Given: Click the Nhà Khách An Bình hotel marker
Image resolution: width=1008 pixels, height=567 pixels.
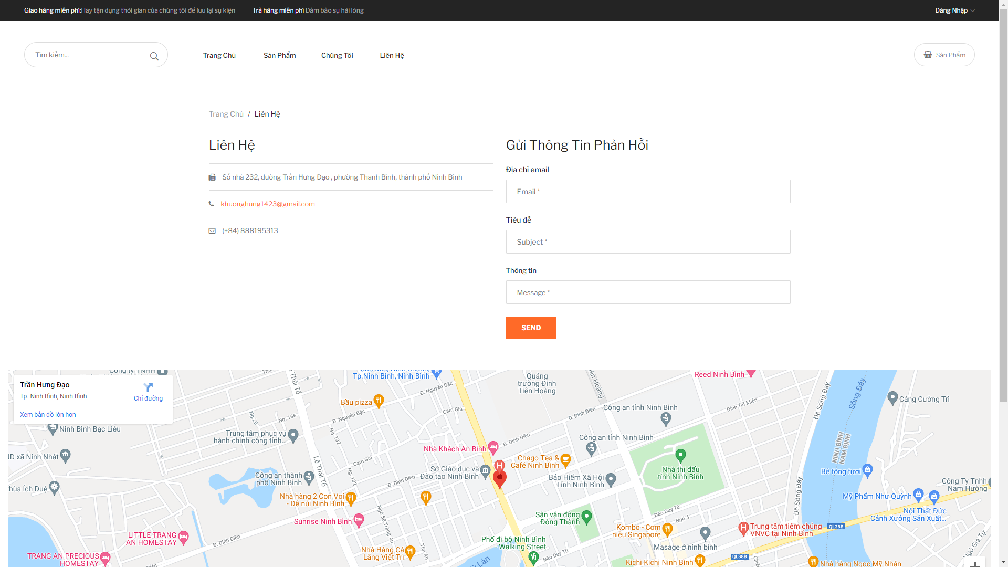Looking at the screenshot, I should point(492,447).
